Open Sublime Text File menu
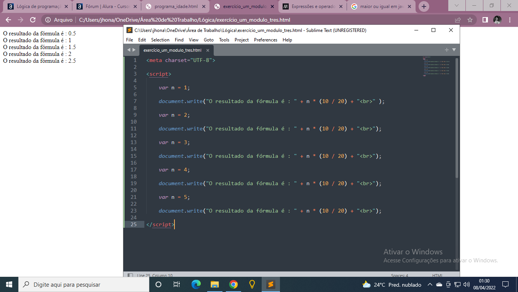The image size is (518, 292). point(129,40)
